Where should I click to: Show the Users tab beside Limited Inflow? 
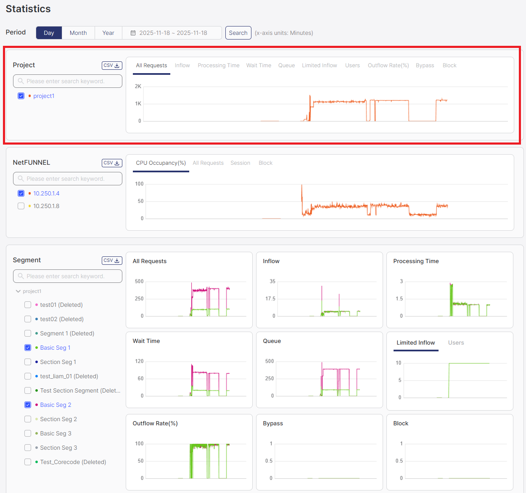(x=456, y=343)
